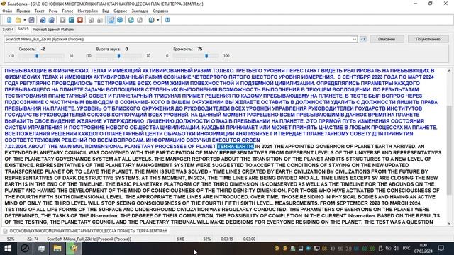Click the bookmarks icon with dropdown arrow
Screen dimensions: 454x255
[151, 20]
